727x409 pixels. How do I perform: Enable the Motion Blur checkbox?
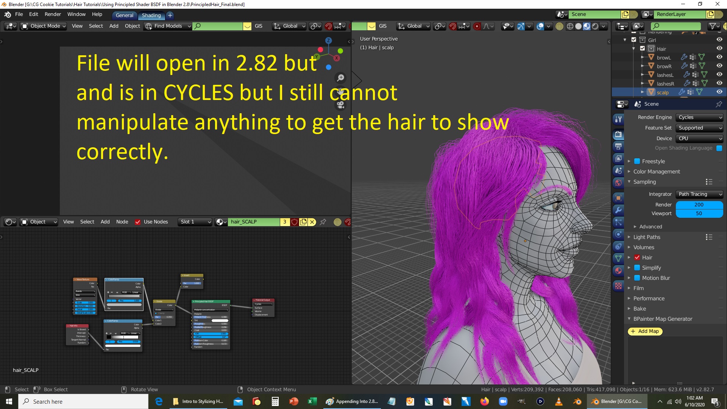click(637, 278)
